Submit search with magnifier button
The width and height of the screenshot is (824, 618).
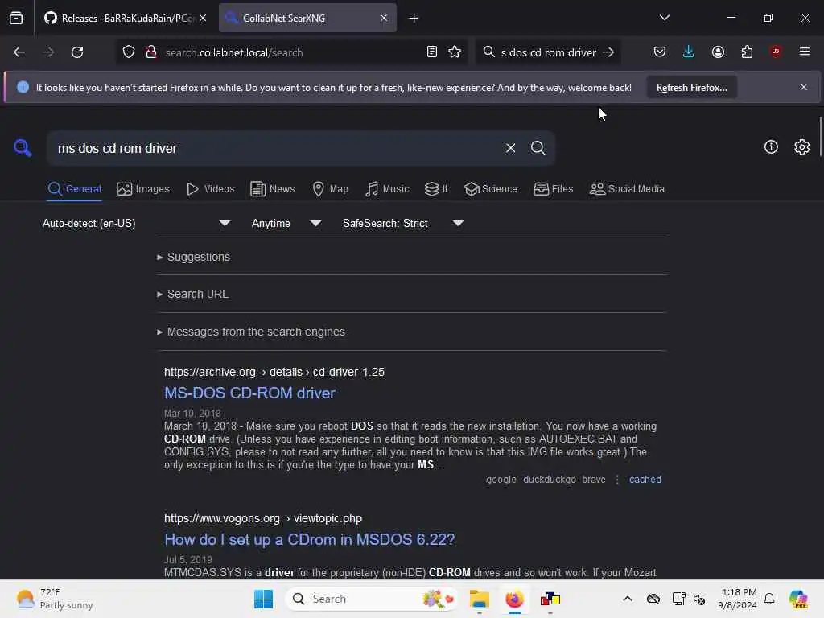(x=538, y=148)
